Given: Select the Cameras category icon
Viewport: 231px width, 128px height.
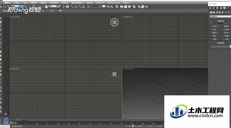Looking at the screenshot, I should tap(220, 12).
